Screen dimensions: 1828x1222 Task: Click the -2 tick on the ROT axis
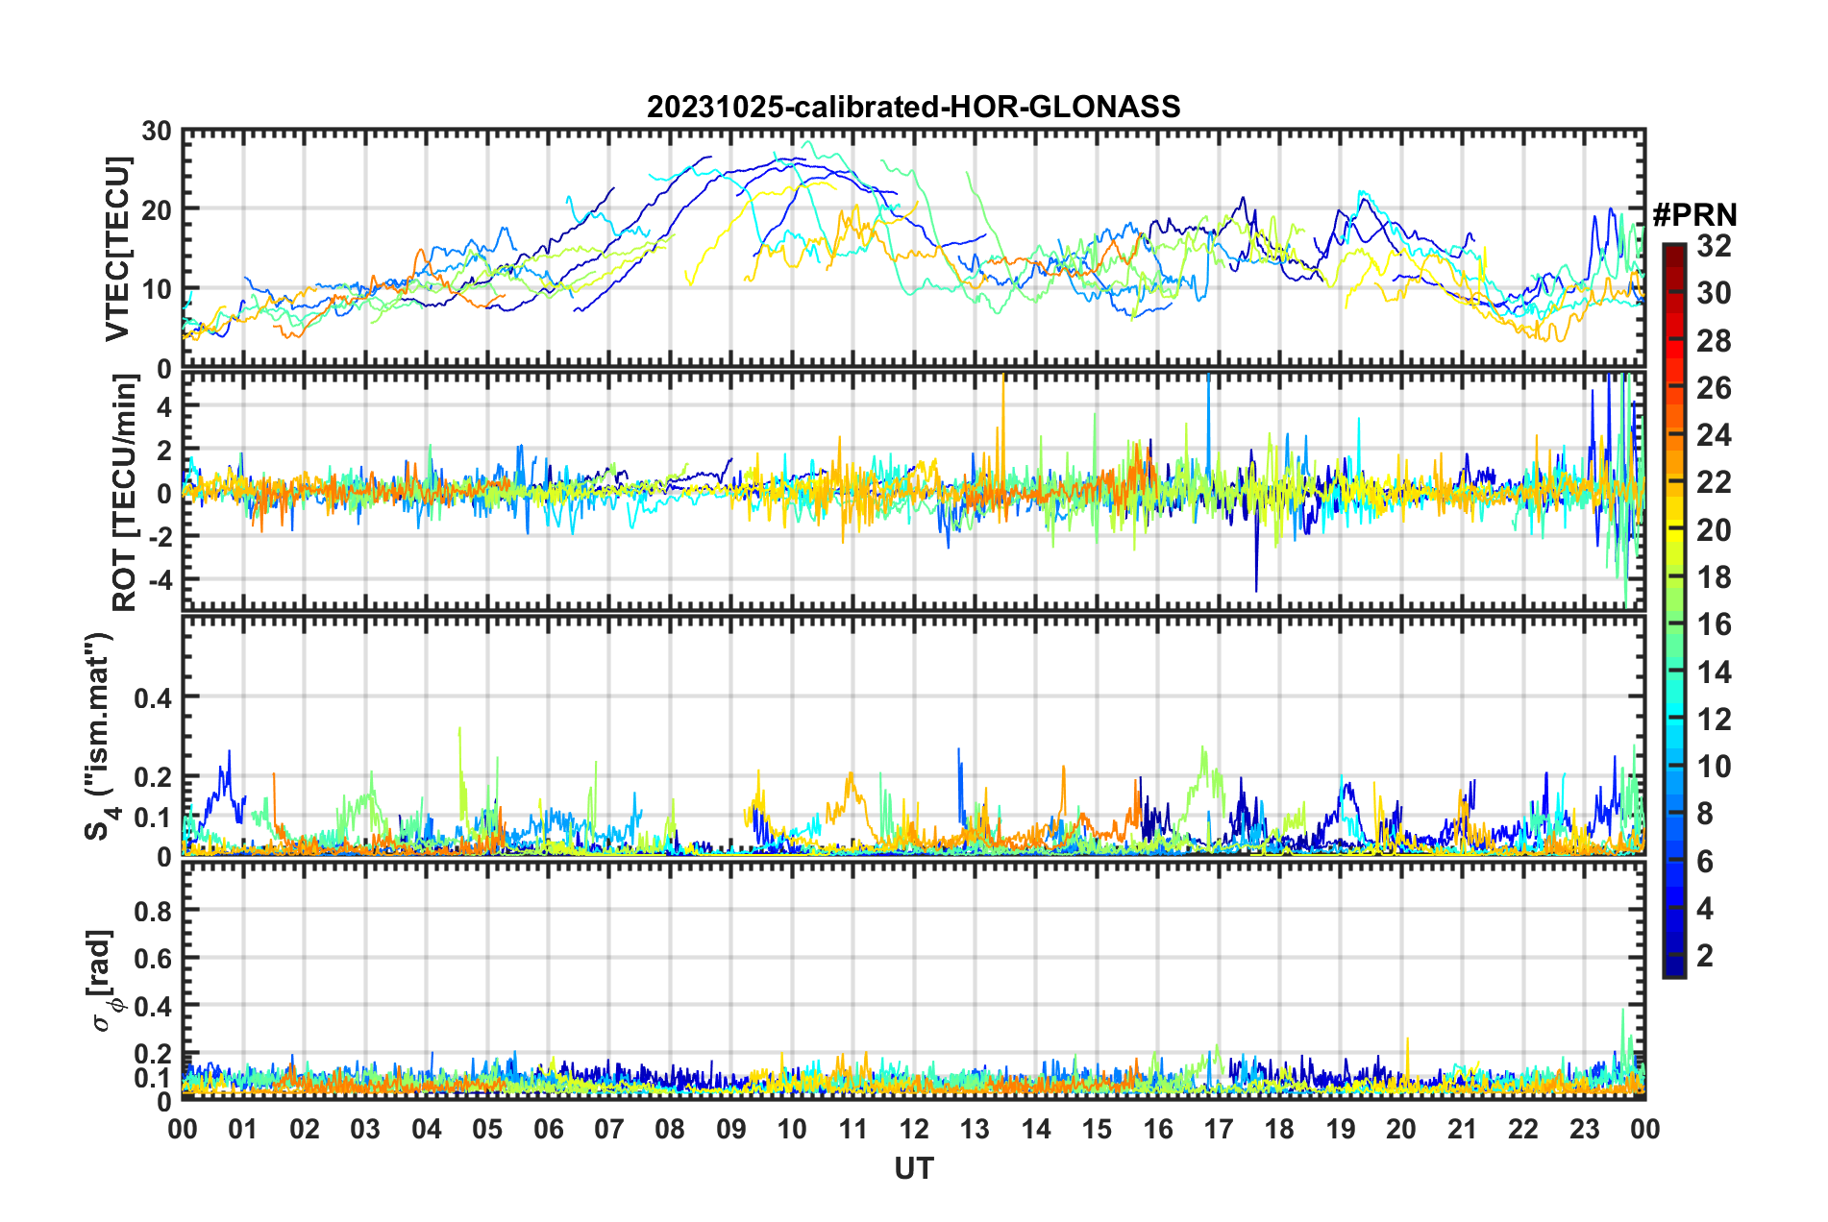[x=160, y=536]
